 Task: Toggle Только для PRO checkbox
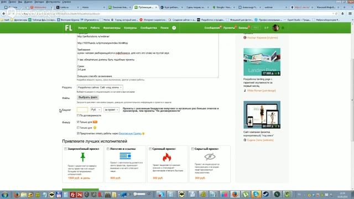coord(78,122)
